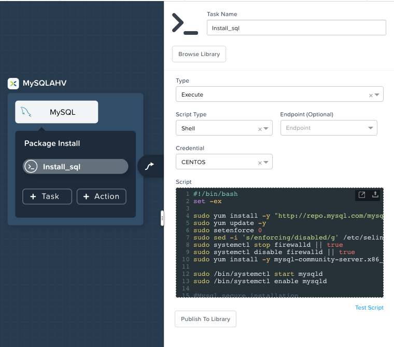Click the MySQLAHV substrate title
394x347 pixels.
coord(45,83)
